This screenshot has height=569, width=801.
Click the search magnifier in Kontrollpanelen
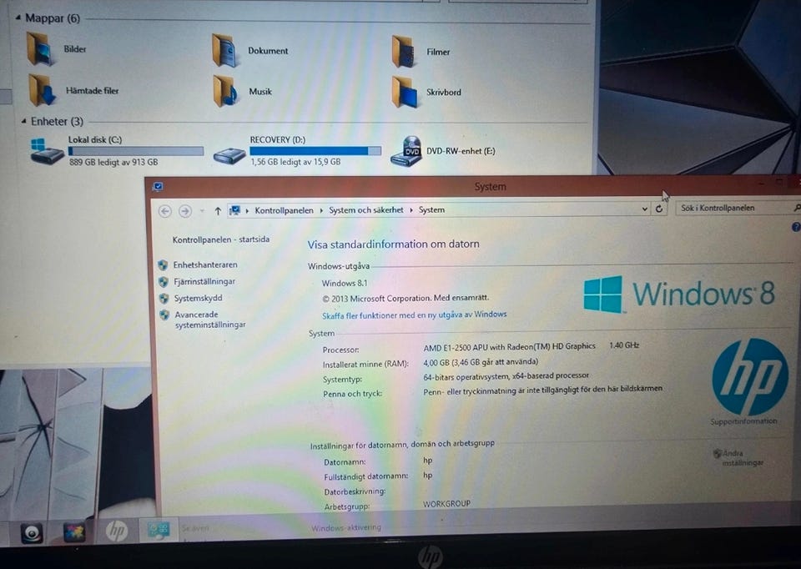click(x=796, y=208)
